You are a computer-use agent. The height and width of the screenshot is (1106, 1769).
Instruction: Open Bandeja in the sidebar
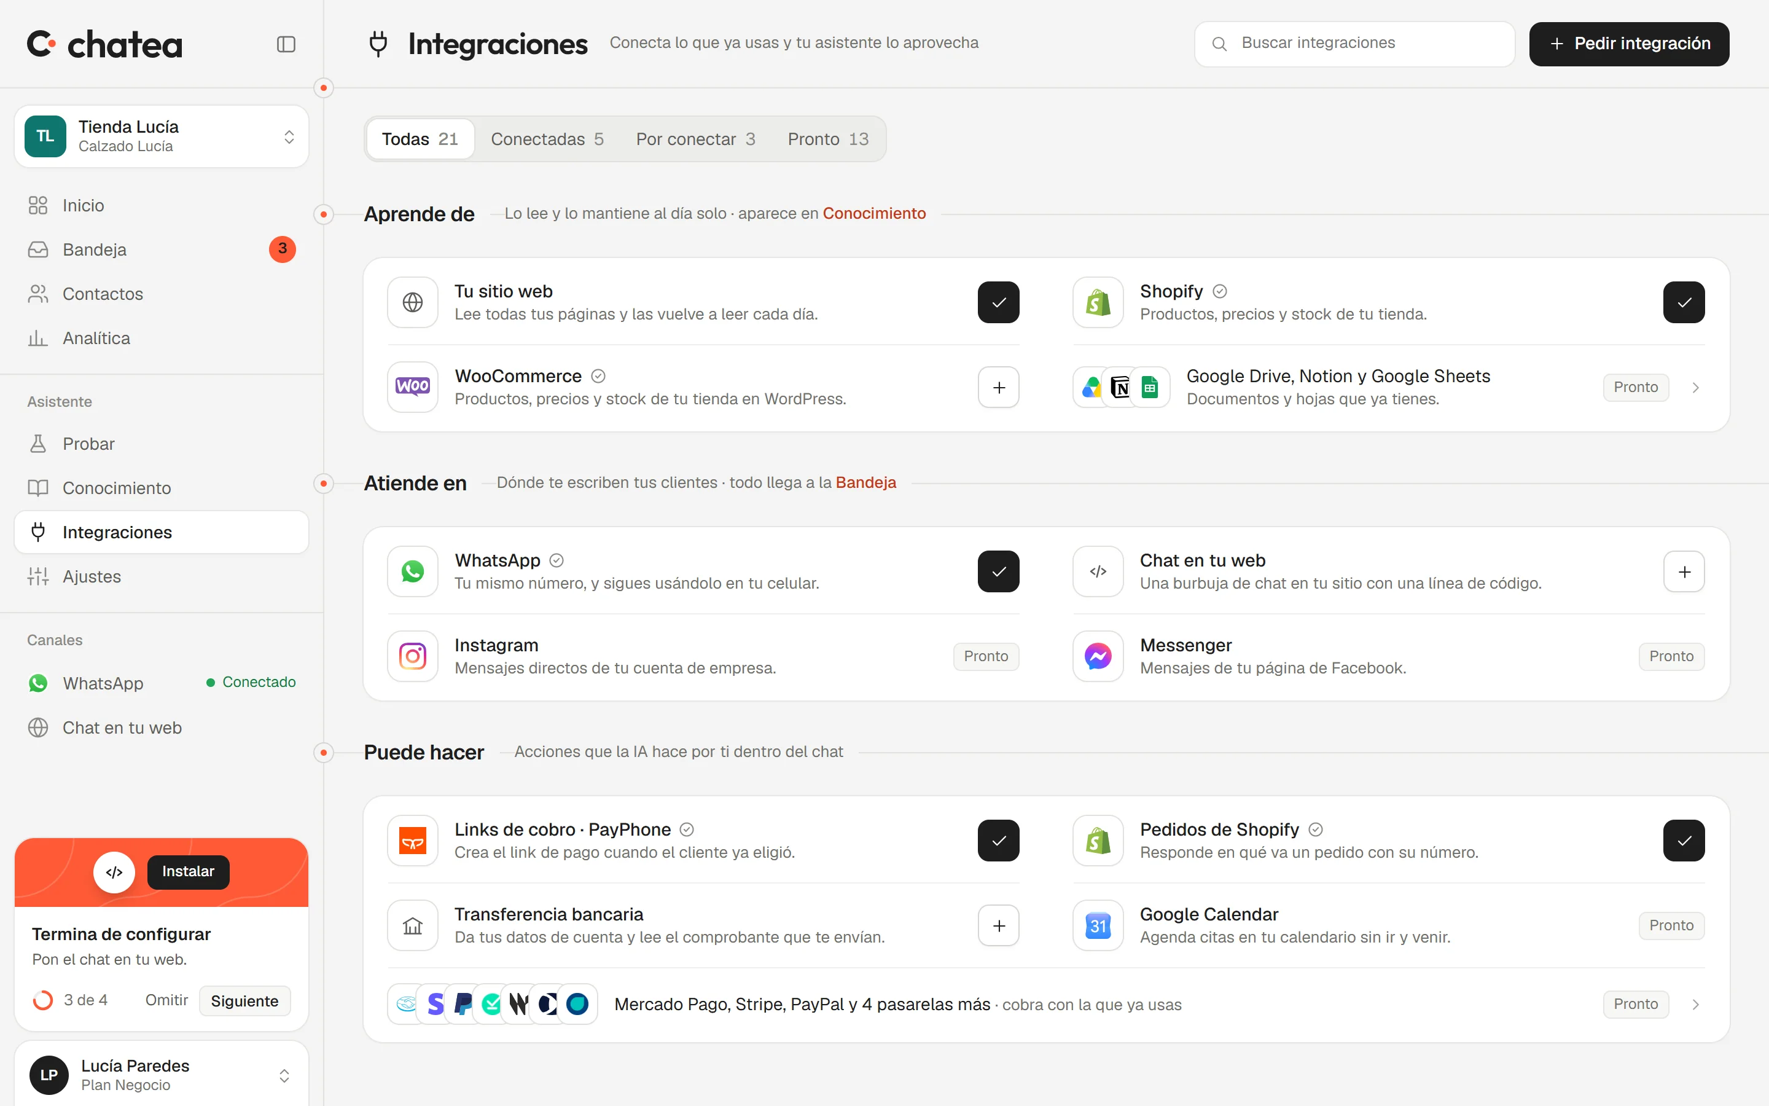point(162,249)
